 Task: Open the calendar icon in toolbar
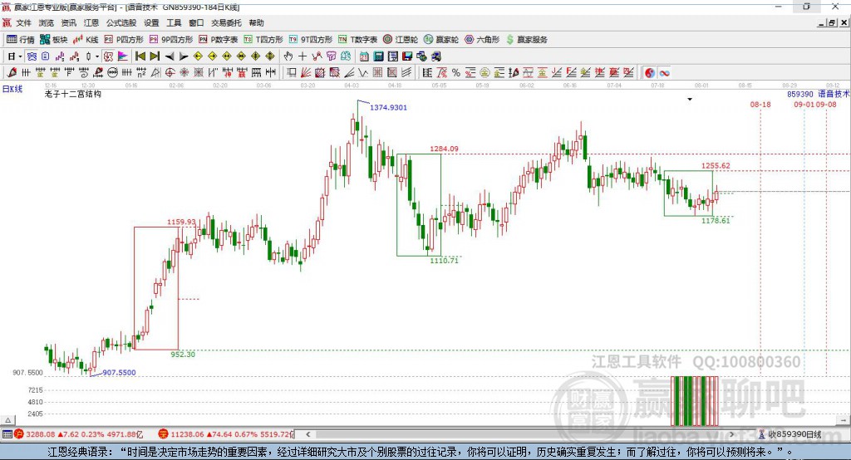(x=364, y=56)
